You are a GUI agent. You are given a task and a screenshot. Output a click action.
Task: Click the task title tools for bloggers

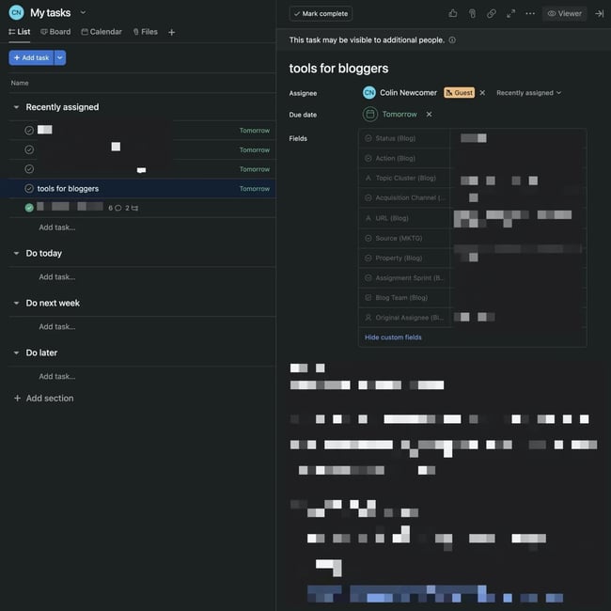point(338,69)
